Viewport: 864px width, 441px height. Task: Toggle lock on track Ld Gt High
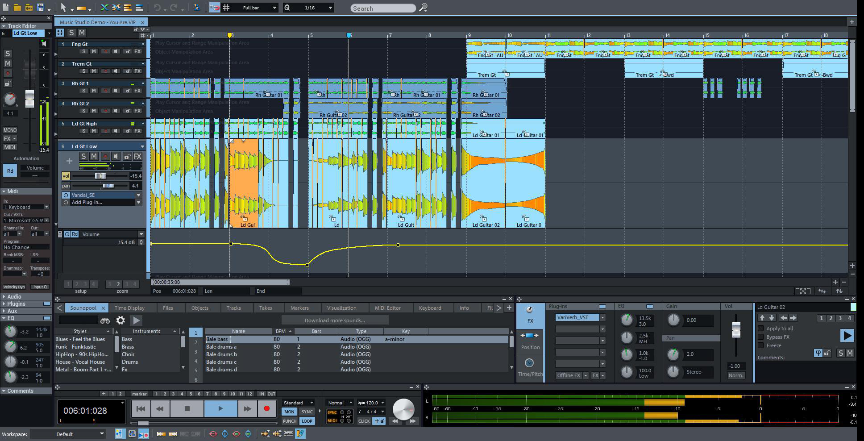click(127, 131)
